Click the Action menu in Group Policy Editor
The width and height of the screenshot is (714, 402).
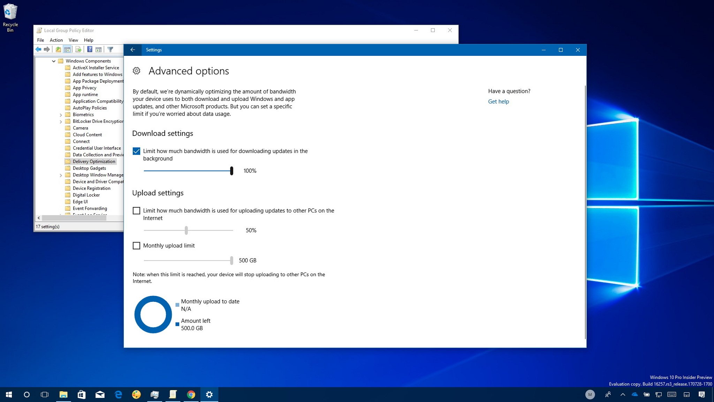(x=55, y=40)
